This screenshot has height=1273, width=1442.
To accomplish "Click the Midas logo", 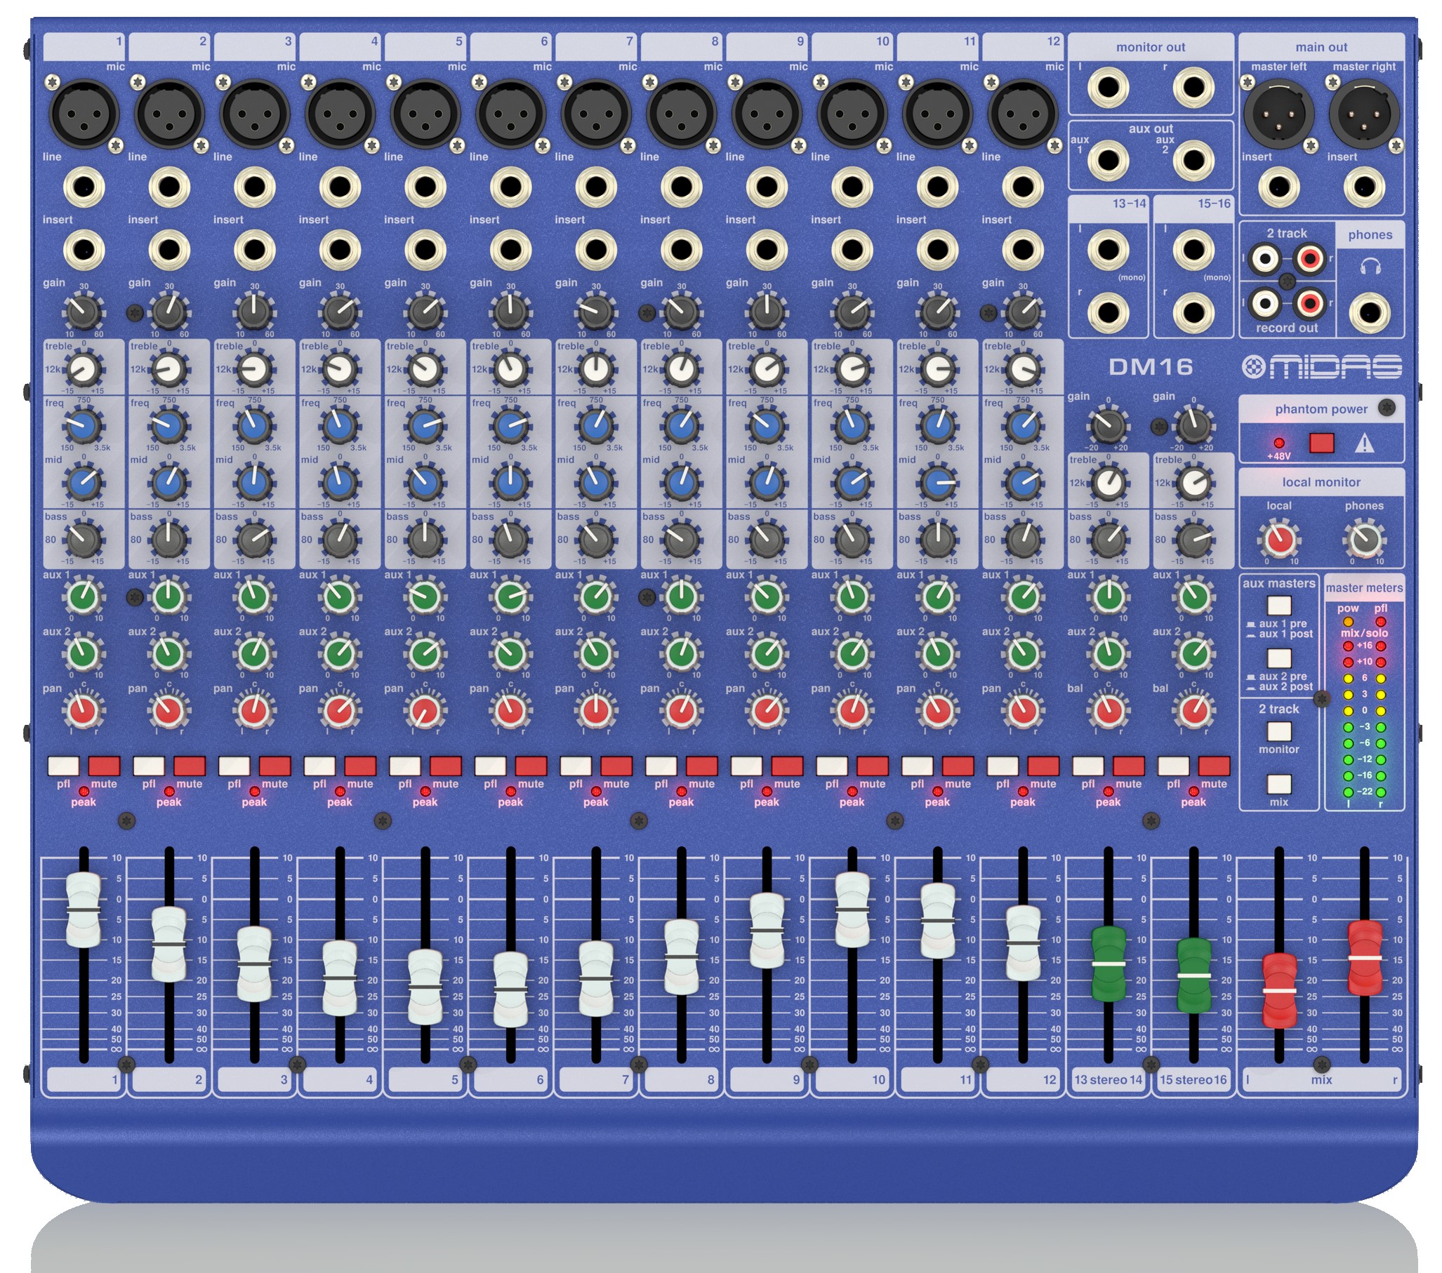I will [1321, 367].
